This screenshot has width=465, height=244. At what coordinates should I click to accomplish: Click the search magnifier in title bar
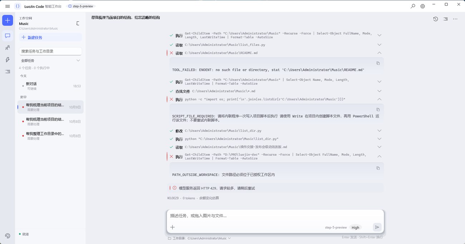click(x=413, y=6)
